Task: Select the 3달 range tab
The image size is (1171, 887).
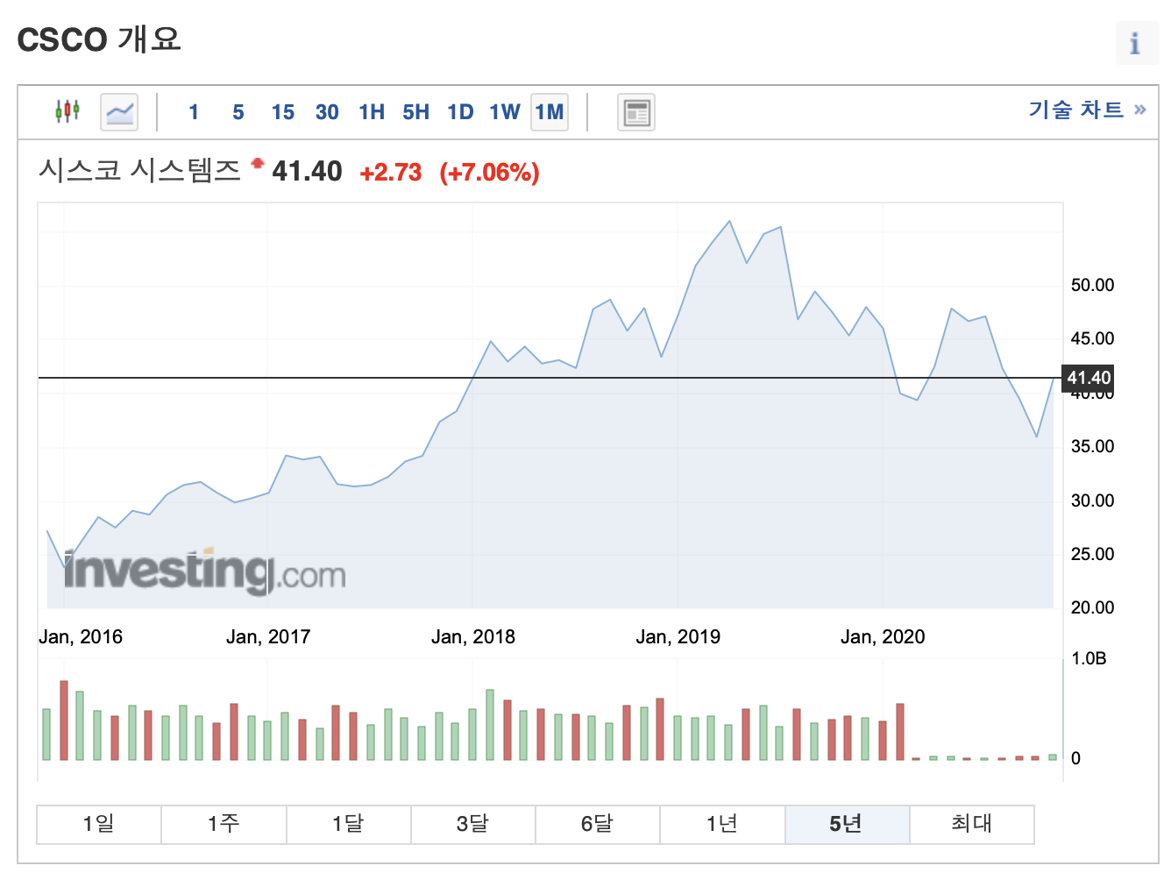Action: click(x=473, y=824)
